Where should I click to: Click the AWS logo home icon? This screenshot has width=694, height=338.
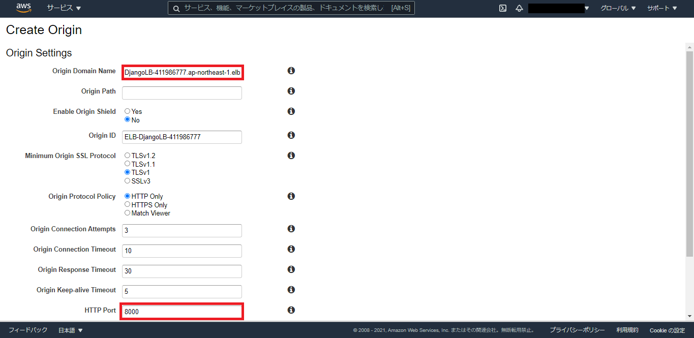(x=24, y=8)
